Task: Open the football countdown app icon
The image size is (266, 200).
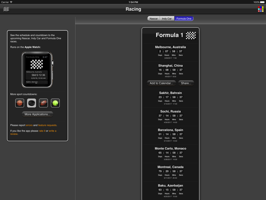Action: tap(43, 103)
